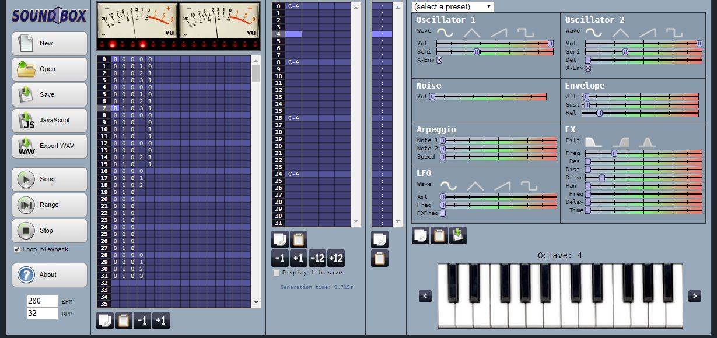Open the select a preset dropdown
Screen dimensions: 717x338
tap(453, 6)
